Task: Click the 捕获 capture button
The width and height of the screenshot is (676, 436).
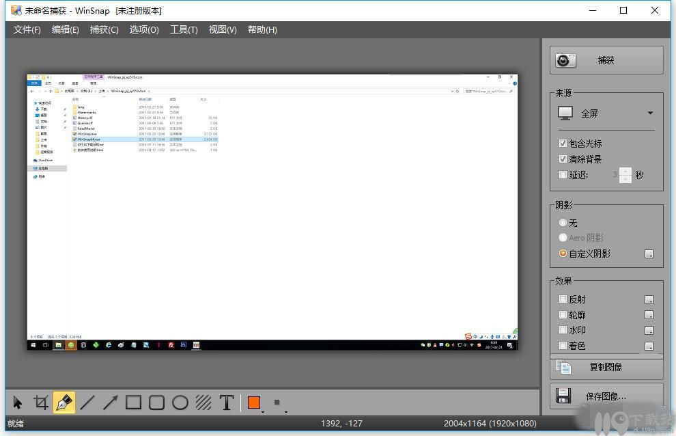Action: tap(606, 60)
